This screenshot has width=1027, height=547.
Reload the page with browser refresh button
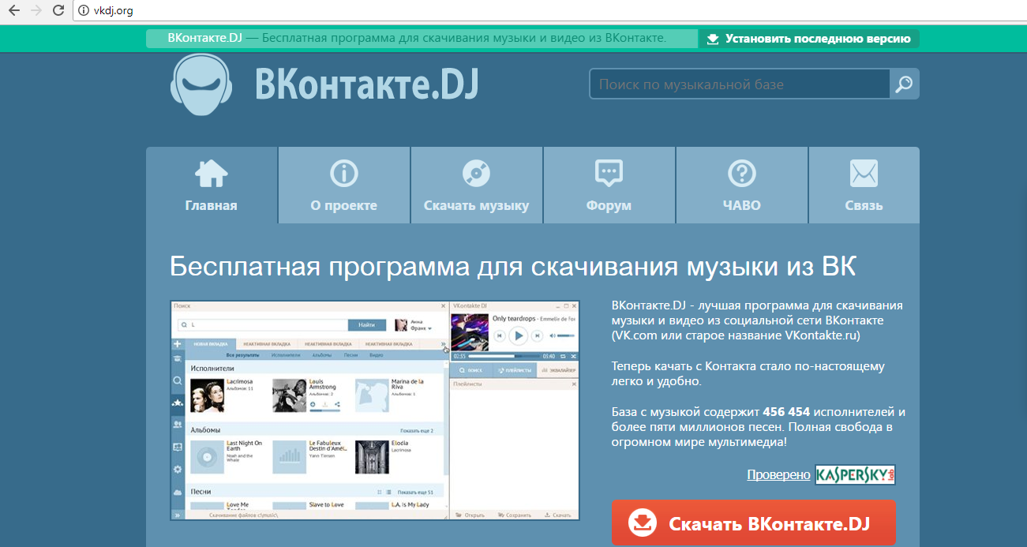pyautogui.click(x=58, y=10)
